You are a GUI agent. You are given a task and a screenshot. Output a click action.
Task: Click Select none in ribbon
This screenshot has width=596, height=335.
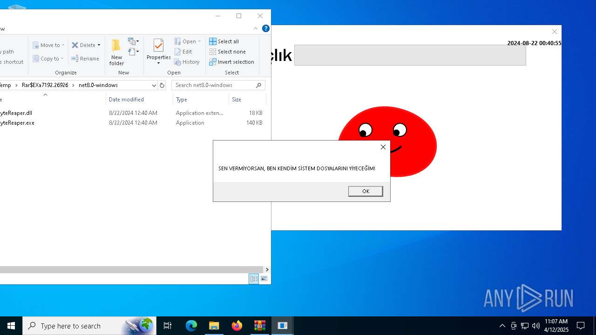[227, 52]
